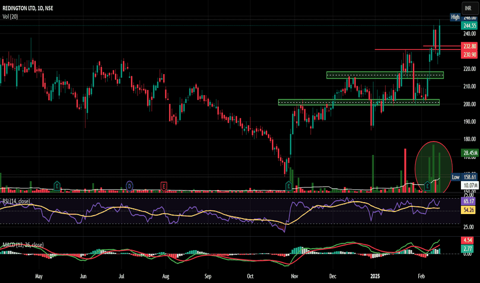Click the Dec label on the time axis
This screenshot has width=480, height=283.
click(333, 276)
